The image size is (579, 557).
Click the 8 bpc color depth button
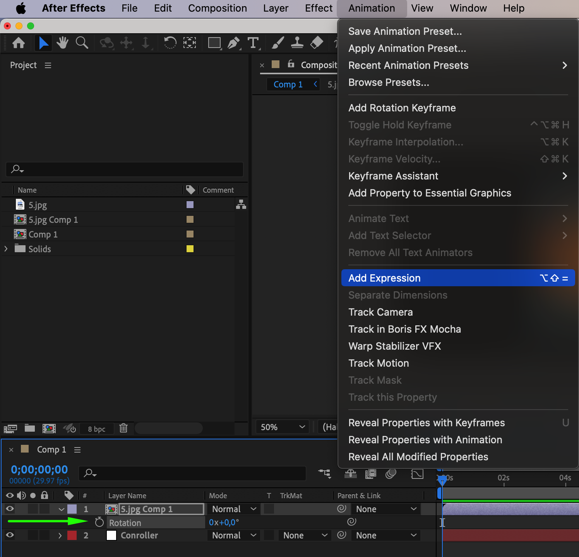tap(96, 429)
